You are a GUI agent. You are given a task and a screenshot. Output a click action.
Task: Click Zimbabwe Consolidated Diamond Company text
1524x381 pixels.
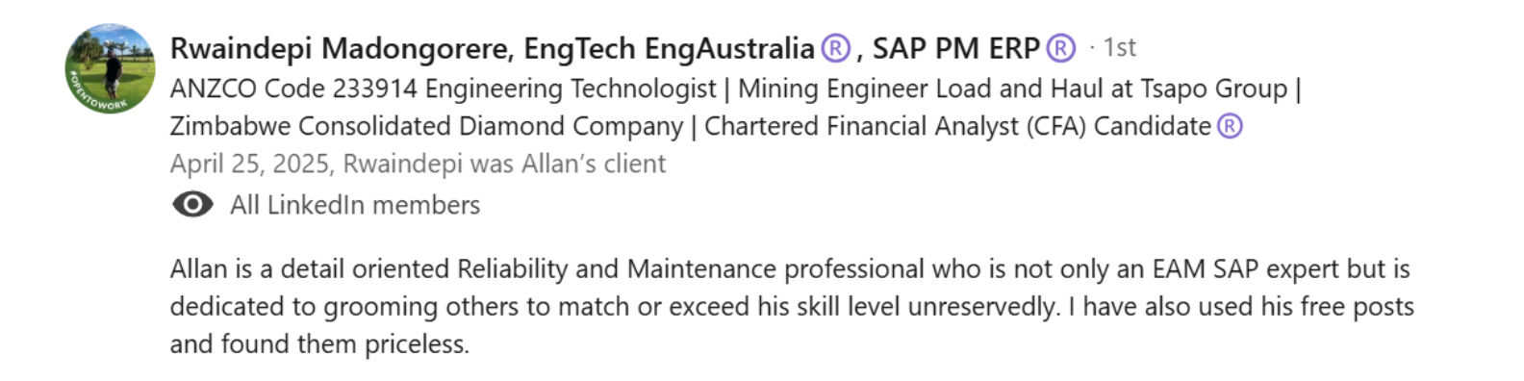426,126
